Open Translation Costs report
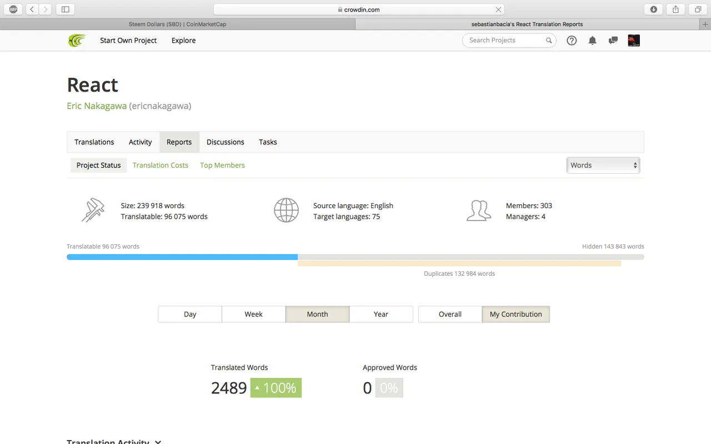The image size is (711, 444). point(161,165)
